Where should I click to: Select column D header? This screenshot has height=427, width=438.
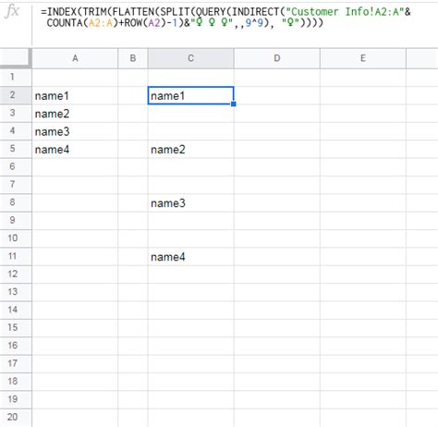pyautogui.click(x=277, y=58)
